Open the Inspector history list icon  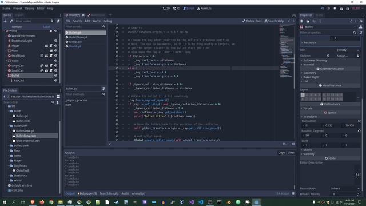(x=361, y=21)
